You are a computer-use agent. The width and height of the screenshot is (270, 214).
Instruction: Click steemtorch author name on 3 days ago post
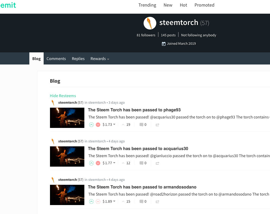[67, 102]
